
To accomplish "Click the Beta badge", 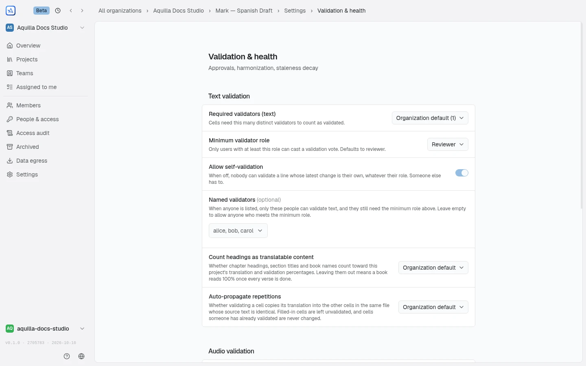I will 42,11.
